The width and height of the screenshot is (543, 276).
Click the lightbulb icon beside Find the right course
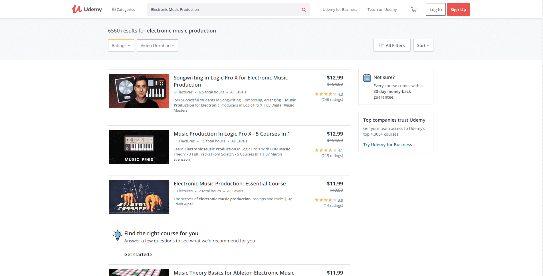tap(117, 235)
